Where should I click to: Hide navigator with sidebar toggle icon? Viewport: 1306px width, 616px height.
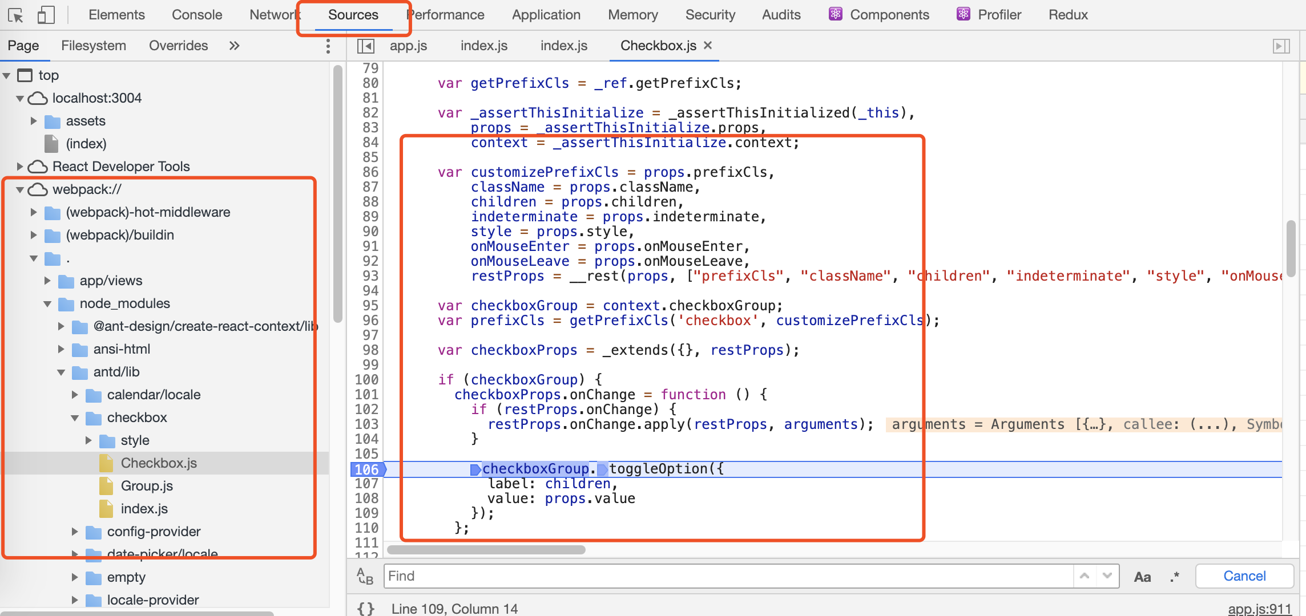click(365, 46)
